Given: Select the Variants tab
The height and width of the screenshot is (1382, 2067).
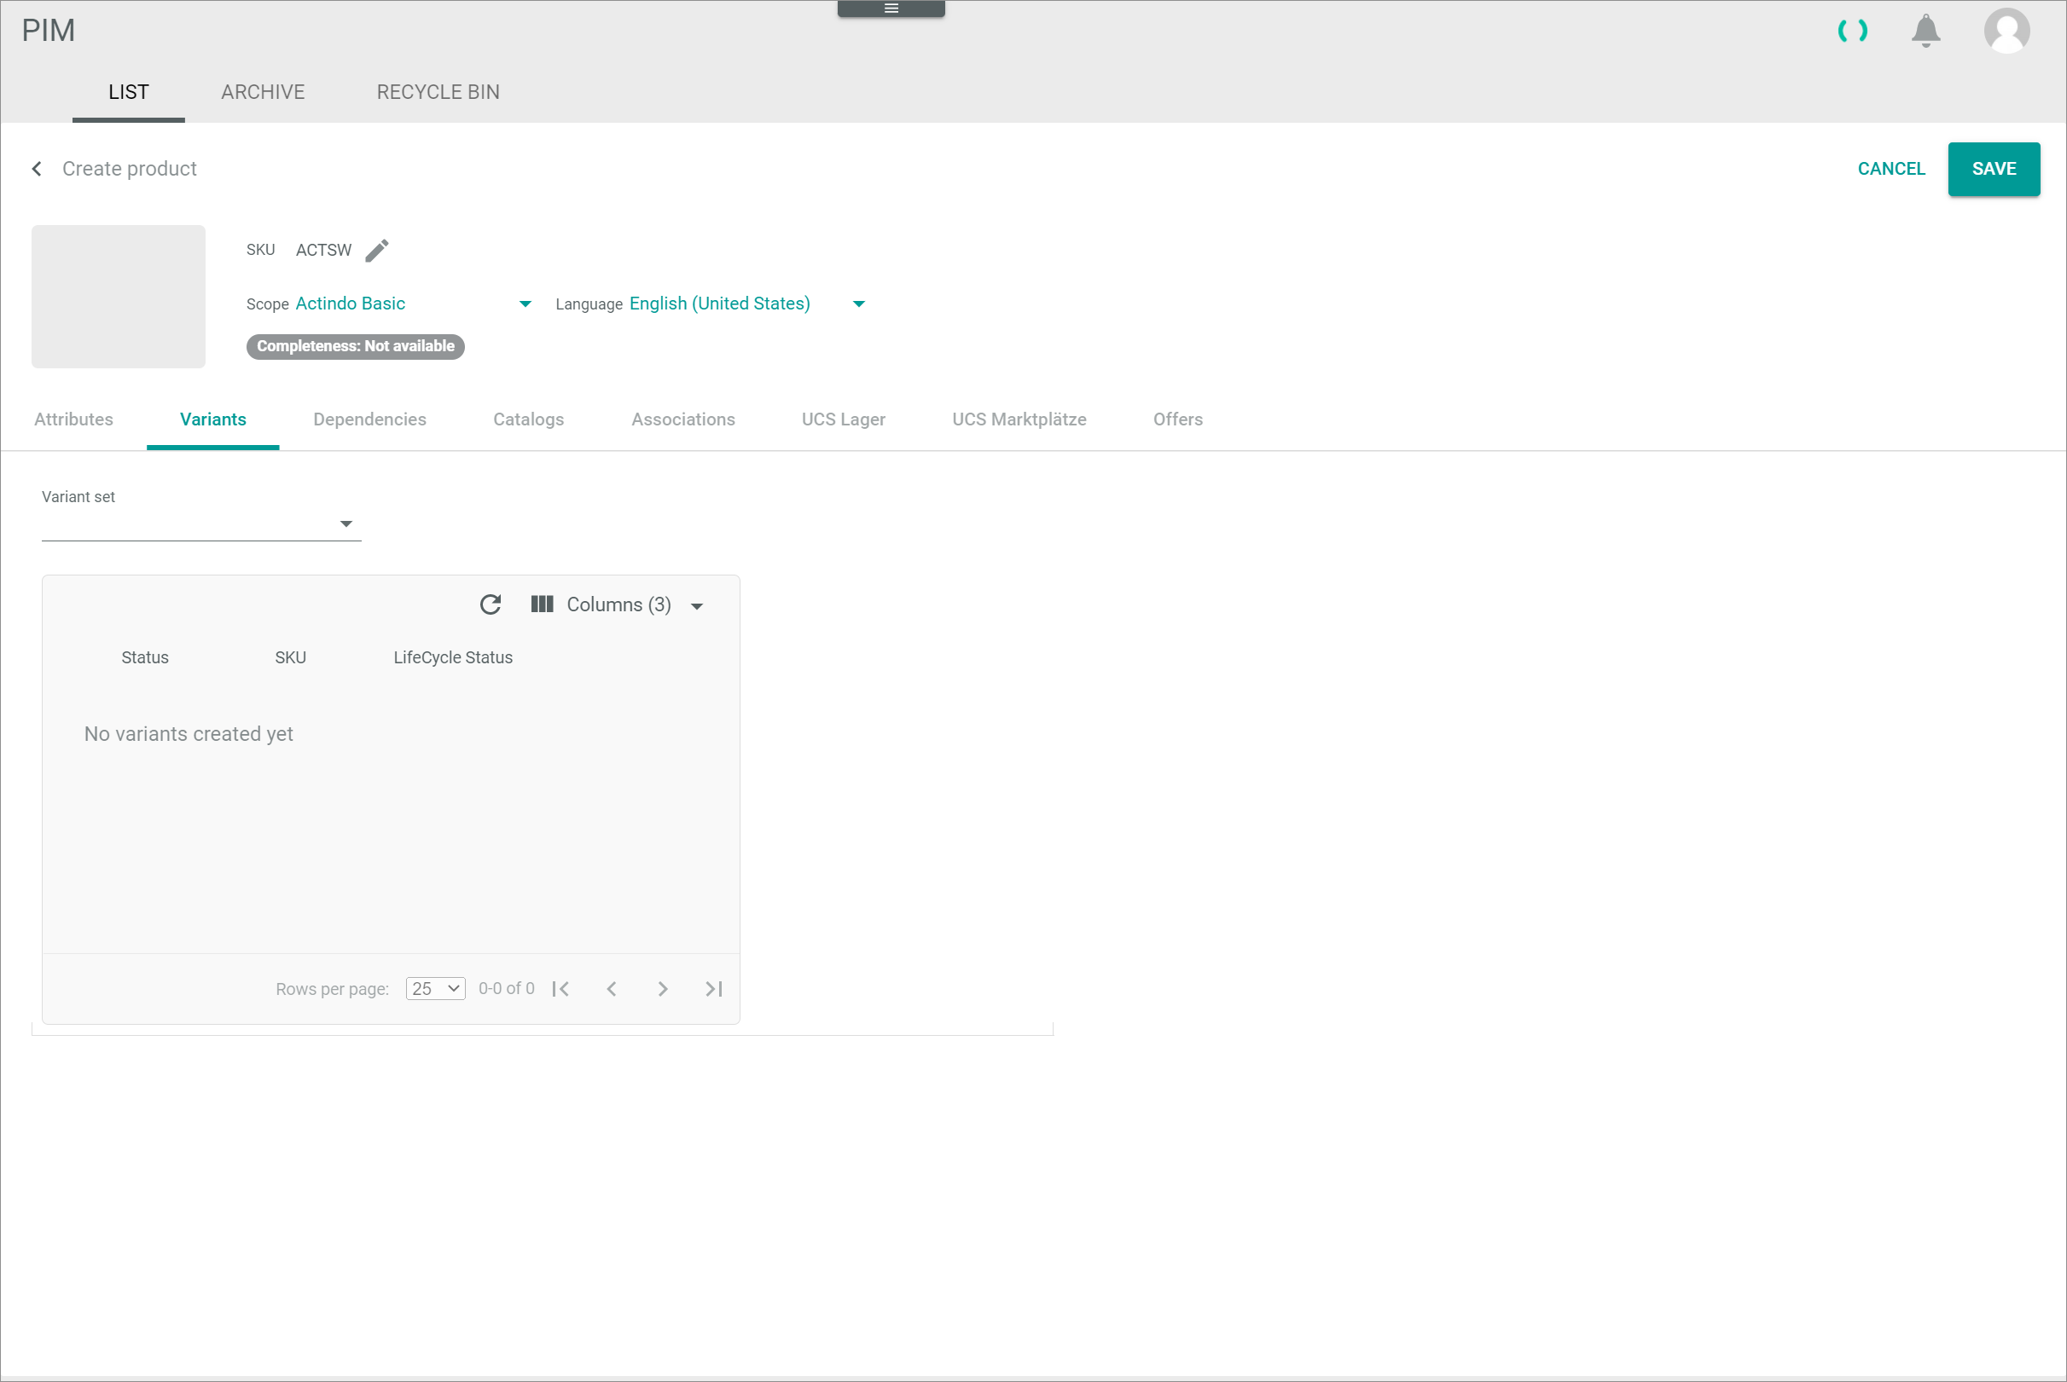Looking at the screenshot, I should 213,419.
